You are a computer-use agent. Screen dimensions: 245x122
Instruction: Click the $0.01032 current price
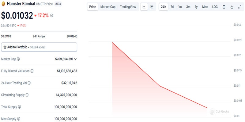tap(17, 16)
